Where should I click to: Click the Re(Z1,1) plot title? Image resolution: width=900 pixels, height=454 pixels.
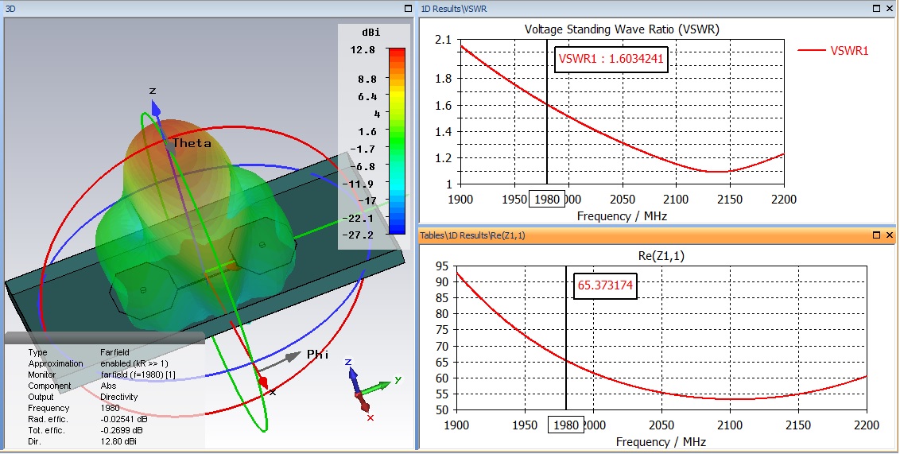click(661, 256)
